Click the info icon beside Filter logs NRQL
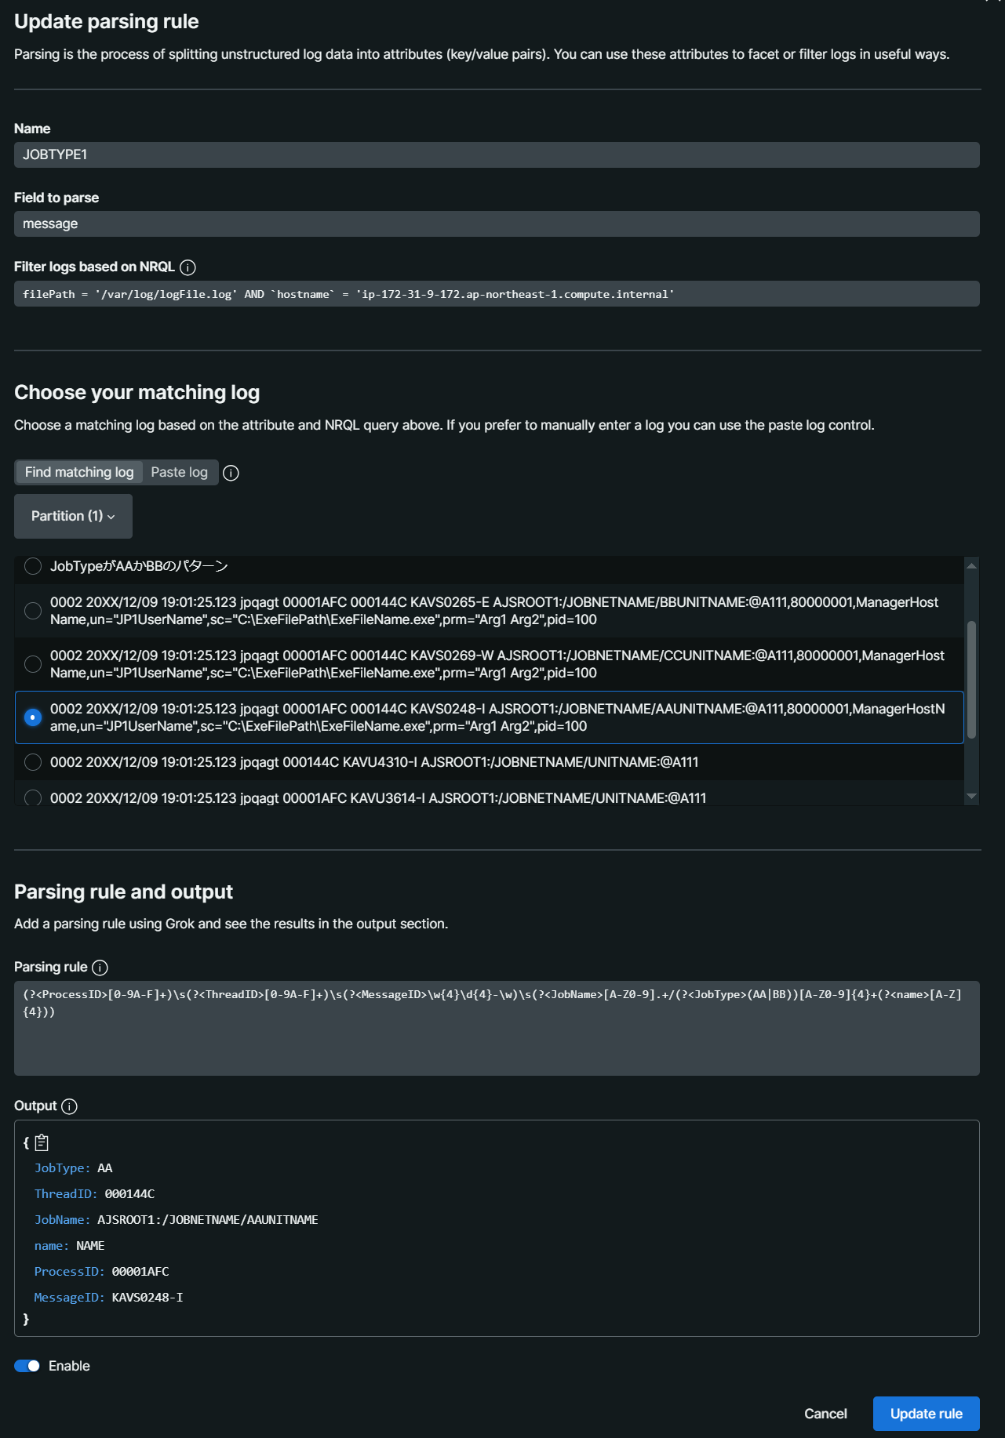This screenshot has width=1005, height=1438. click(188, 267)
